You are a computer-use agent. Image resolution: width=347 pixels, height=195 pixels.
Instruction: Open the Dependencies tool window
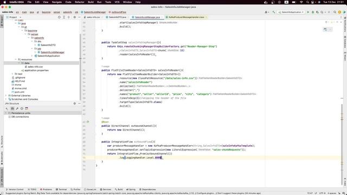147,190
